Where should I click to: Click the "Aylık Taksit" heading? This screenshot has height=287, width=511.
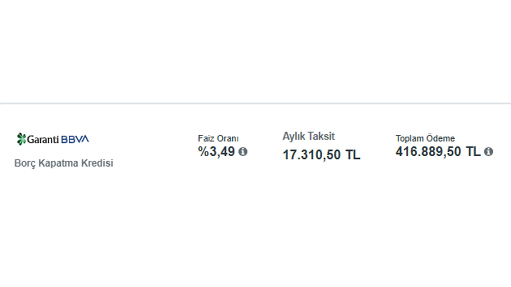(309, 136)
